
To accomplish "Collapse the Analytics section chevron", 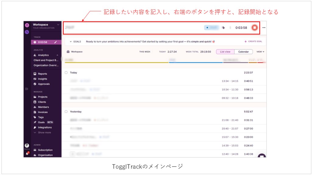I will [57, 55].
